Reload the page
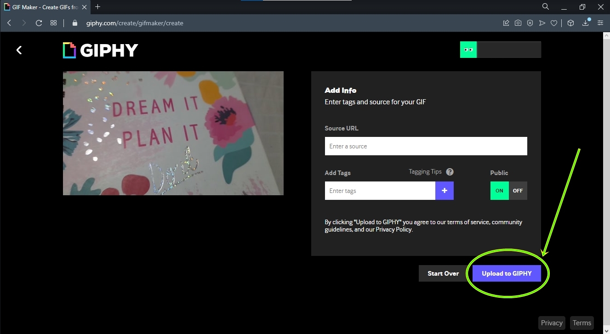The image size is (610, 334). pos(39,23)
